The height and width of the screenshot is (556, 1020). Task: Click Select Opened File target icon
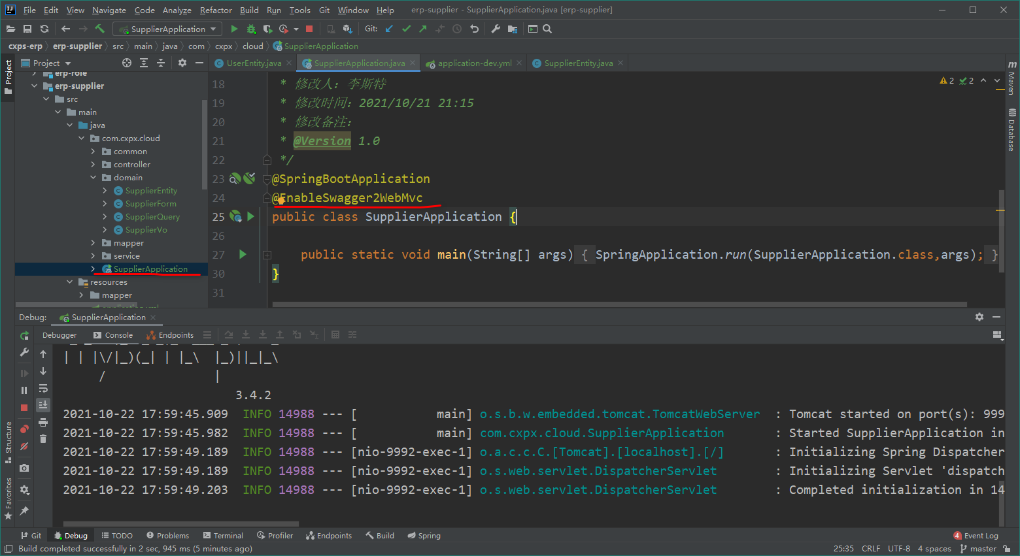pos(127,63)
